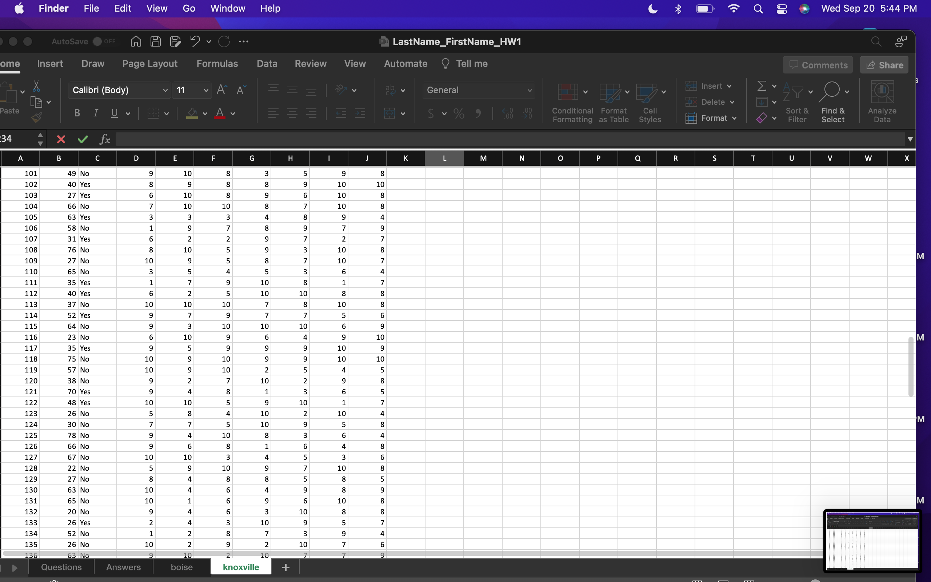Switch to the Questions tab
931x582 pixels.
[x=61, y=567]
